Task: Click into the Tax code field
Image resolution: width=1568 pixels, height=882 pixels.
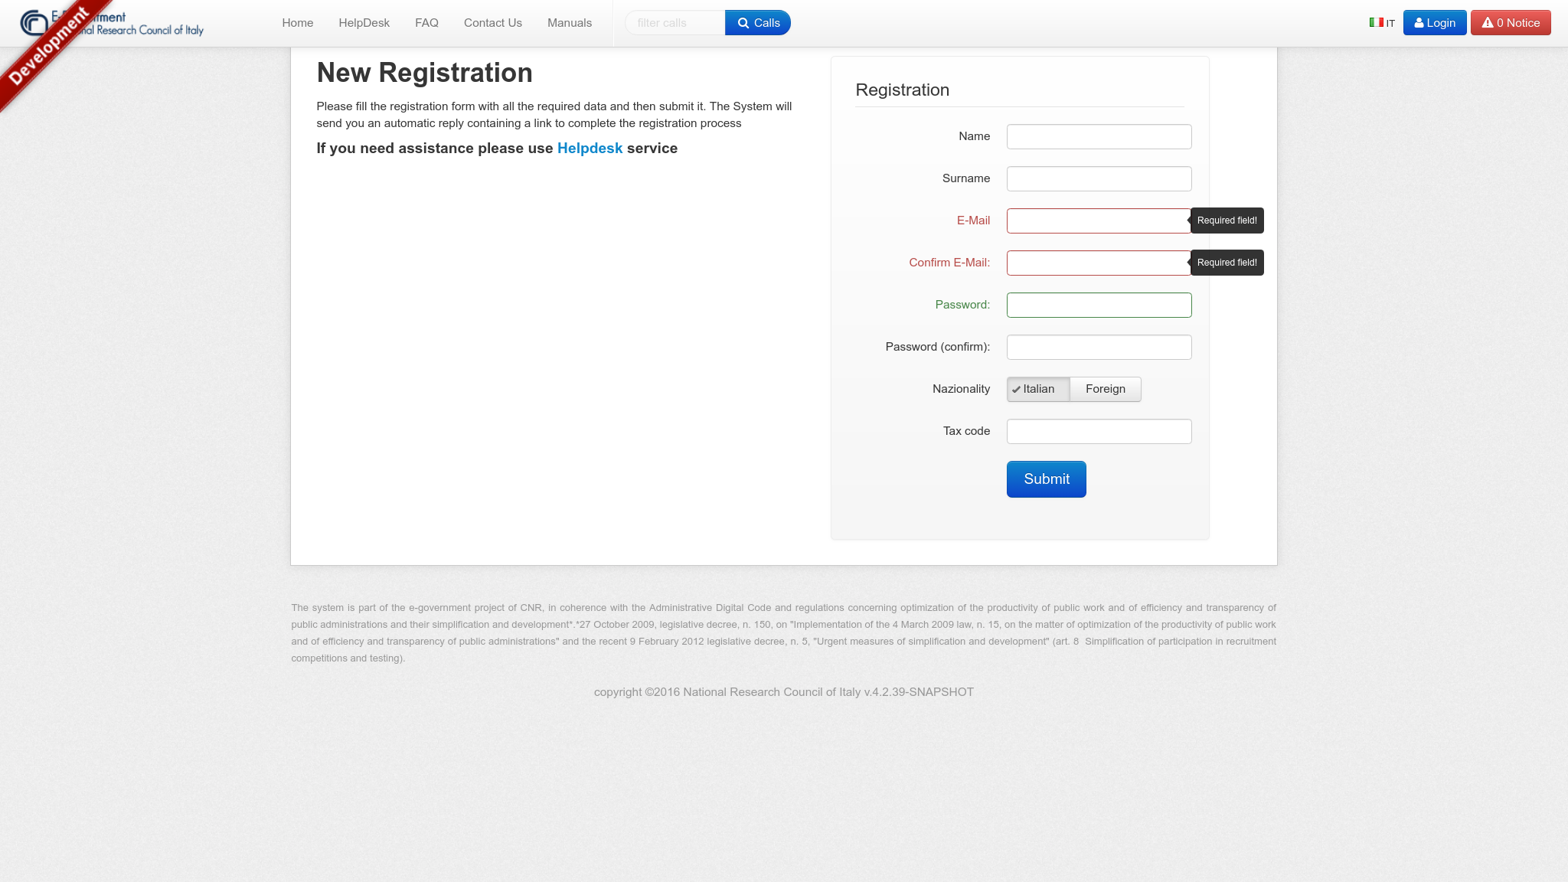Action: 1099,432
